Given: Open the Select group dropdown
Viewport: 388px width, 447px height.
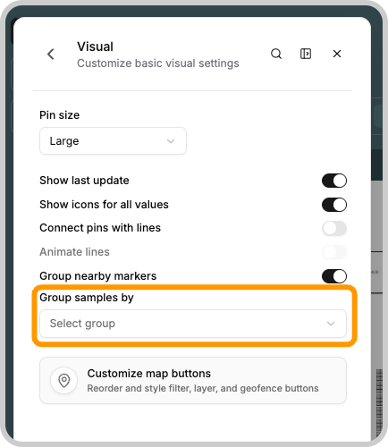Looking at the screenshot, I should (193, 324).
